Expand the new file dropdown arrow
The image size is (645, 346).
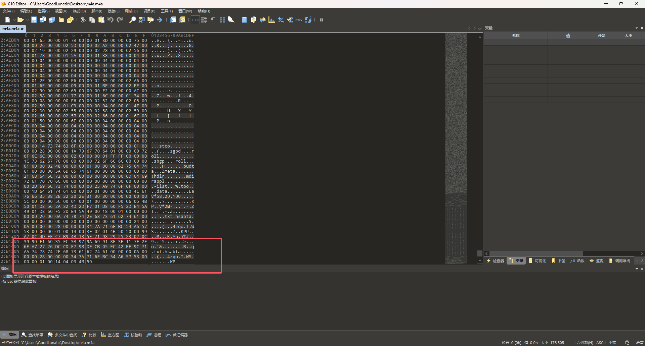14,20
